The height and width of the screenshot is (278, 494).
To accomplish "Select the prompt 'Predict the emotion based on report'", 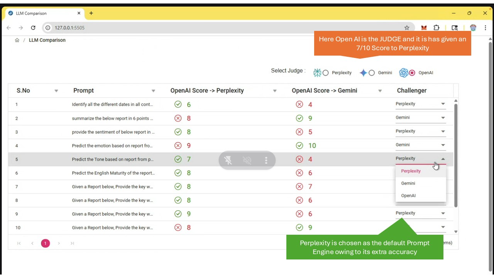I will coord(113,146).
